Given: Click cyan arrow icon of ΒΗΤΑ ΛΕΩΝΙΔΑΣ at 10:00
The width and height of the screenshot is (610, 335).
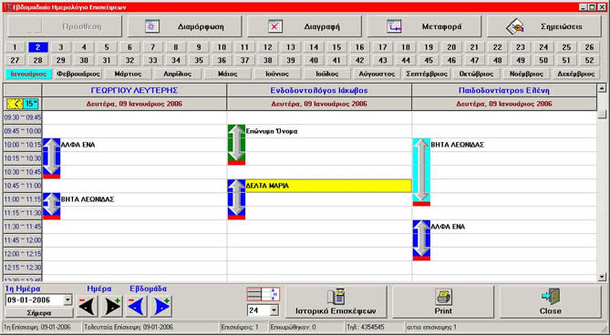Looking at the screenshot, I should [421, 171].
